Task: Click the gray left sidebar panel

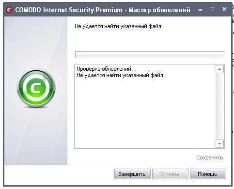Action: [36, 91]
